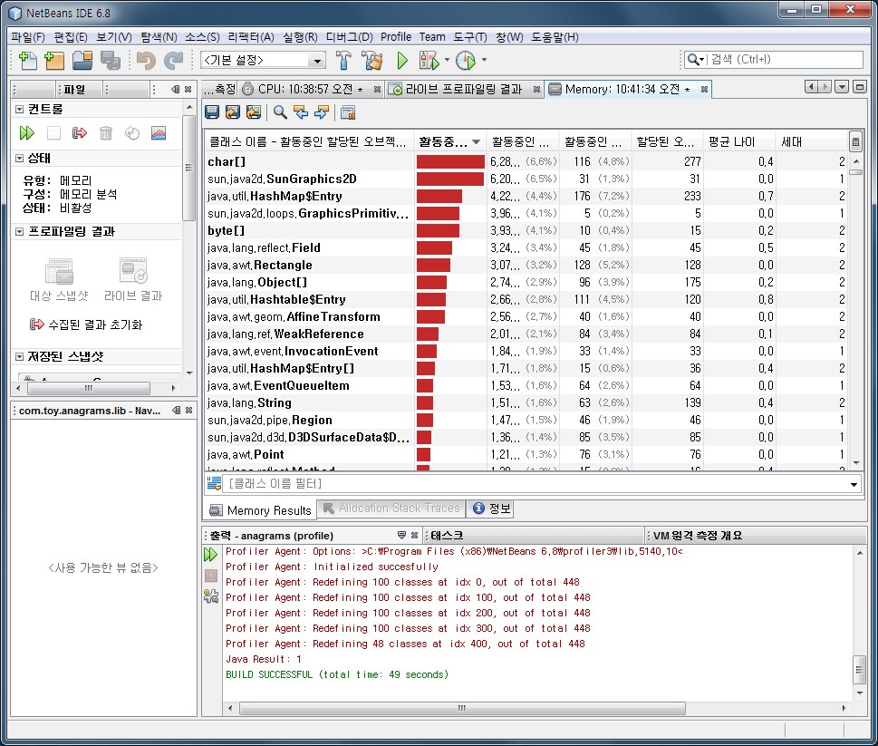Click the stop square icon in output panel
The height and width of the screenshot is (746, 878).
210,576
